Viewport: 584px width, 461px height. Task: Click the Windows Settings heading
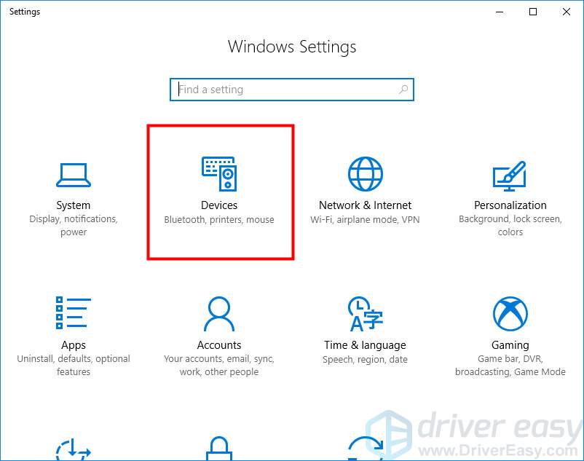(x=292, y=47)
